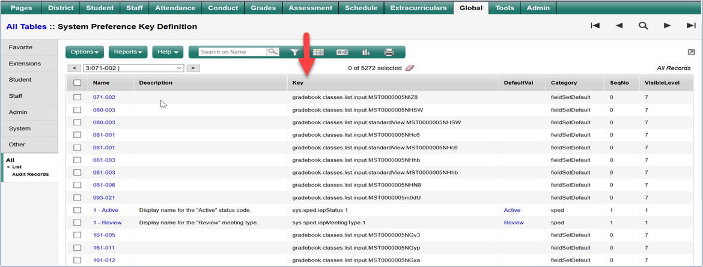
Task: Select the System side tab
Action: pyautogui.click(x=20, y=128)
